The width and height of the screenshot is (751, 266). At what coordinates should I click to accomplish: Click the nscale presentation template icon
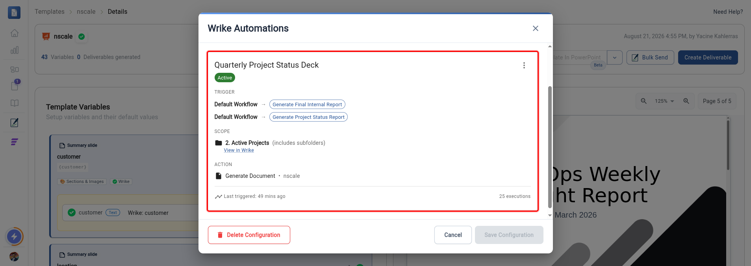[46, 36]
